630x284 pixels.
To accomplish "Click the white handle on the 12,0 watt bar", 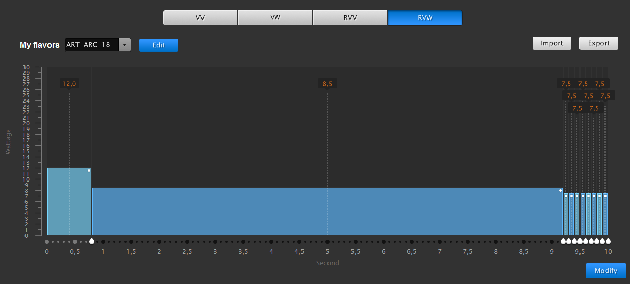I will pos(89,171).
